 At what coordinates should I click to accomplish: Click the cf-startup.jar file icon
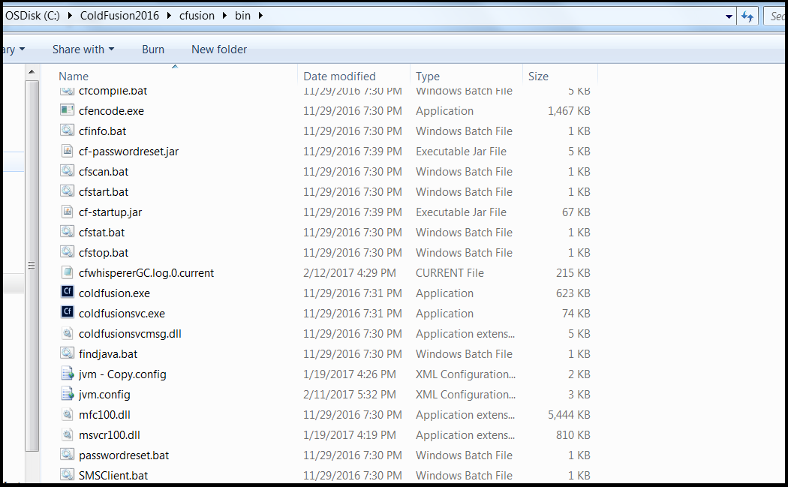click(68, 211)
